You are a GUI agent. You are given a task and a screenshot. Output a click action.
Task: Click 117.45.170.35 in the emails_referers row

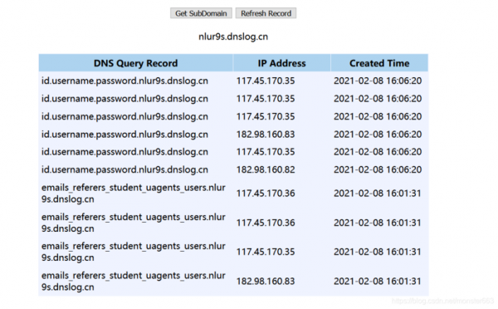[x=266, y=252]
